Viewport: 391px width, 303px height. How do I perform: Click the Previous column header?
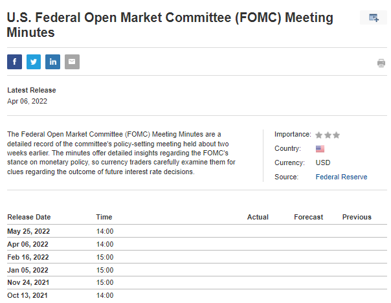click(357, 217)
